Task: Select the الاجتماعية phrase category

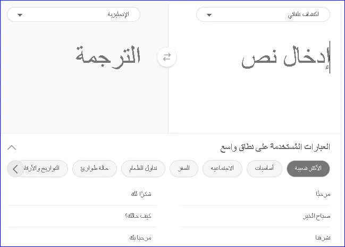Action: (x=222, y=169)
